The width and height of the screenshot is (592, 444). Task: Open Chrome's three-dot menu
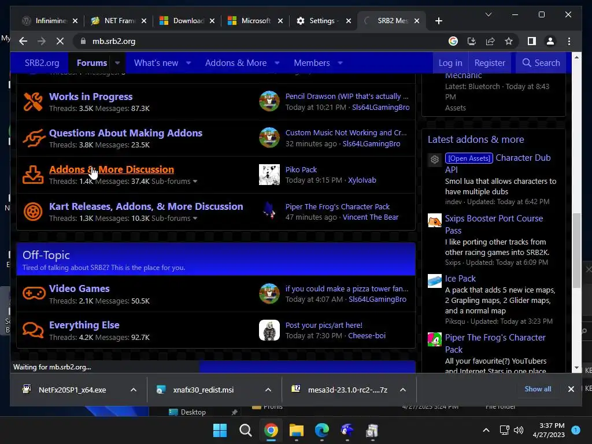tap(569, 41)
